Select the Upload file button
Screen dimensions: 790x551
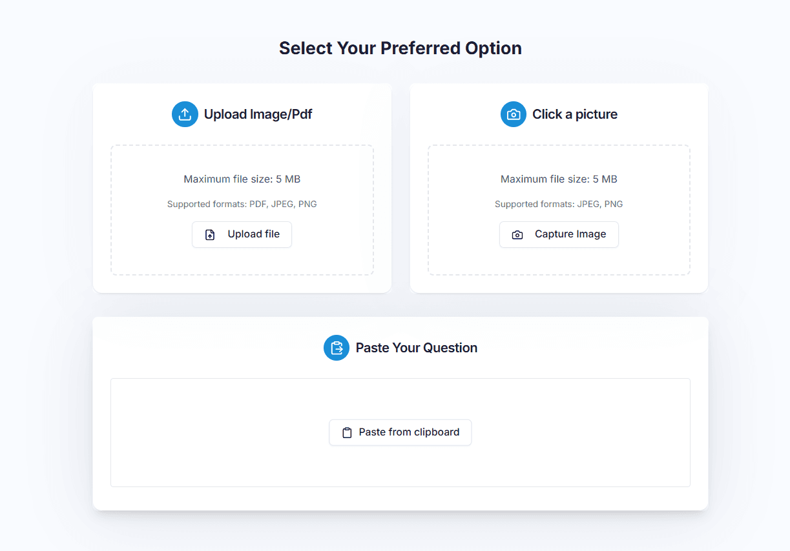pyautogui.click(x=242, y=234)
